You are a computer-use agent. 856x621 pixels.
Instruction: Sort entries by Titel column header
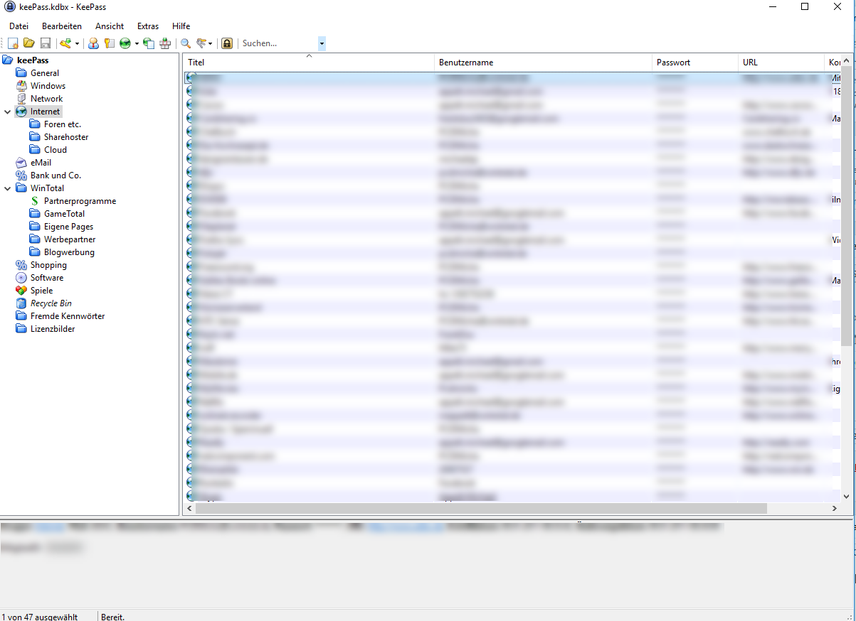pyautogui.click(x=309, y=63)
